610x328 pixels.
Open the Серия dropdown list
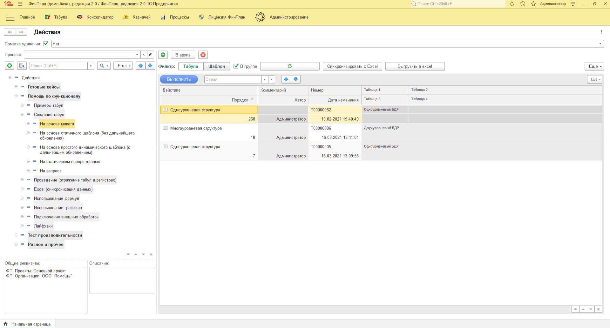pos(265,79)
